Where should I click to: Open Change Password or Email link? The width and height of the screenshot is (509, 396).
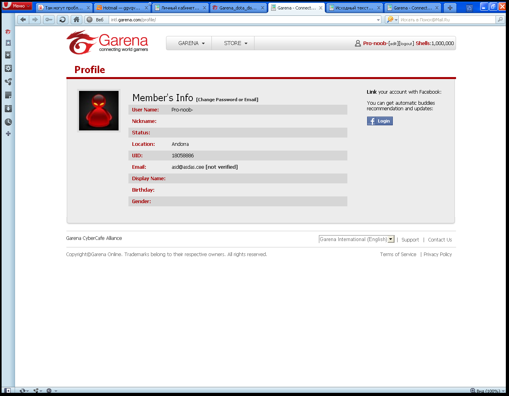pos(227,100)
